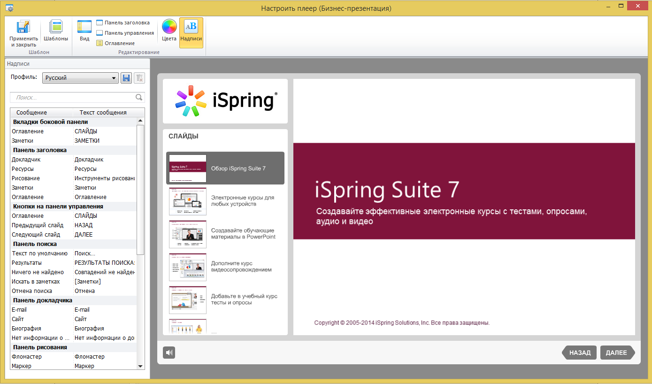Select the E-mail row

73,310
